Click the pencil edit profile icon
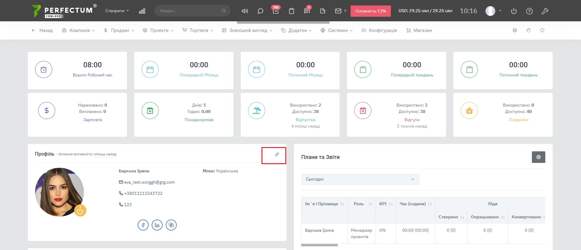This screenshot has width=581, height=250. pos(277,154)
